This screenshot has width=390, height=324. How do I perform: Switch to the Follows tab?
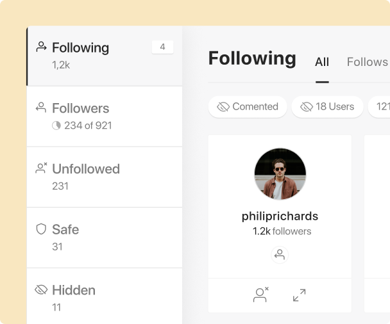[x=367, y=62]
